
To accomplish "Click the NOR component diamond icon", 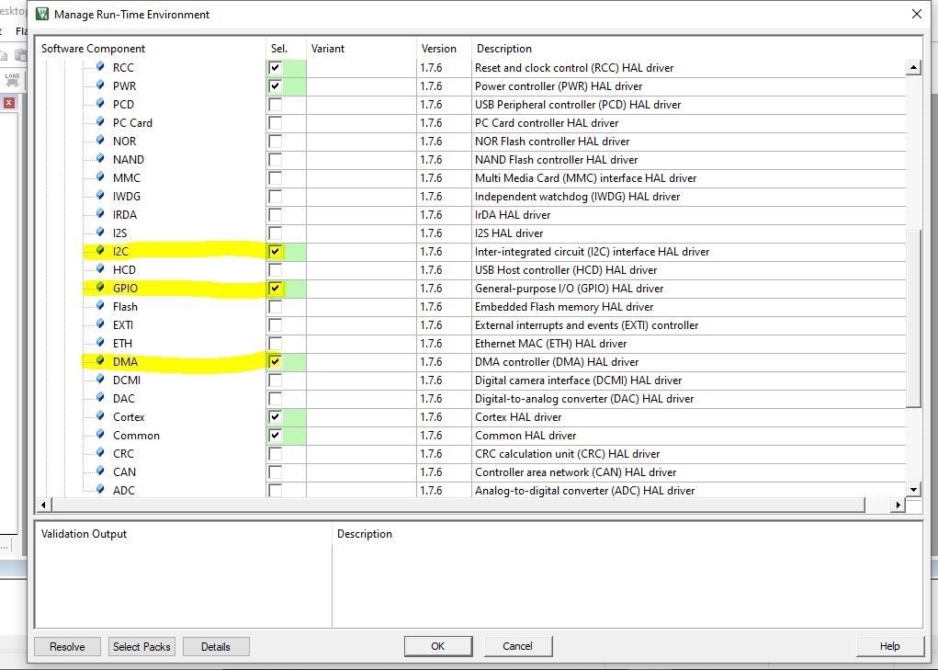I will 100,141.
